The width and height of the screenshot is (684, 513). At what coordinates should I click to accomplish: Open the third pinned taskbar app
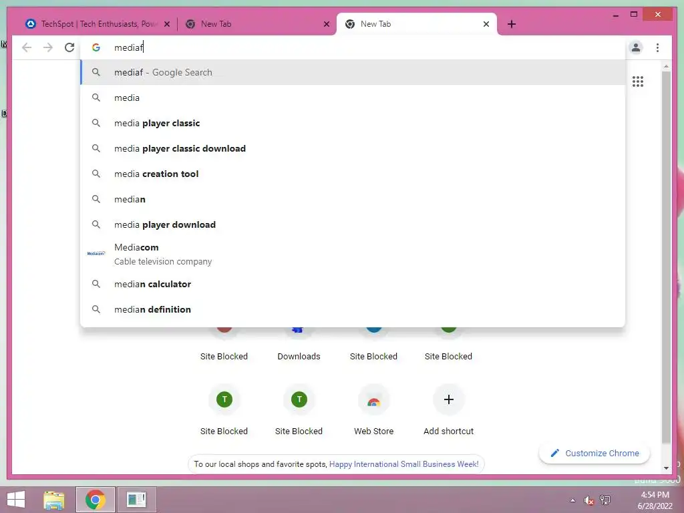pyautogui.click(x=136, y=500)
